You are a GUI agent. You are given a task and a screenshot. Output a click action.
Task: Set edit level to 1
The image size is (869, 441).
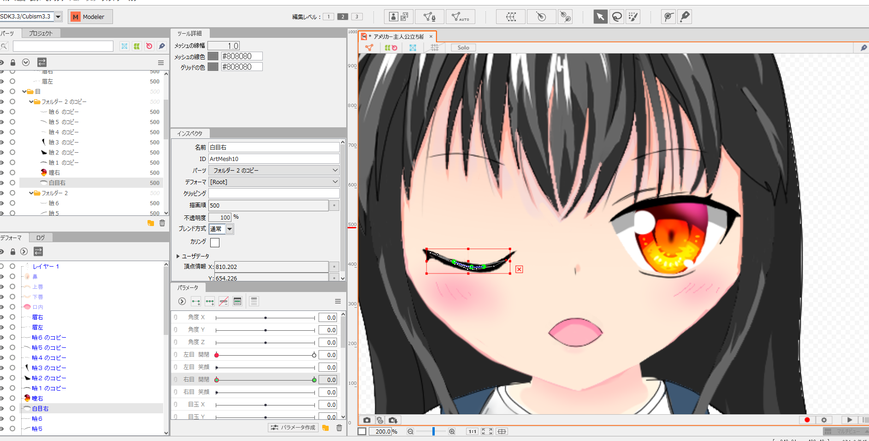point(328,17)
